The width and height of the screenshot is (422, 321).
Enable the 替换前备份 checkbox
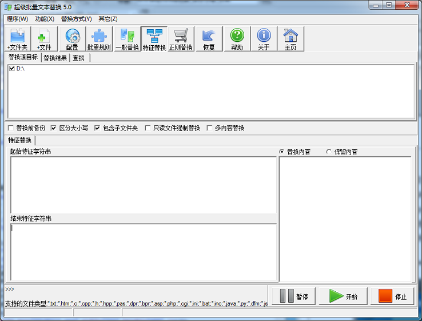(11, 128)
